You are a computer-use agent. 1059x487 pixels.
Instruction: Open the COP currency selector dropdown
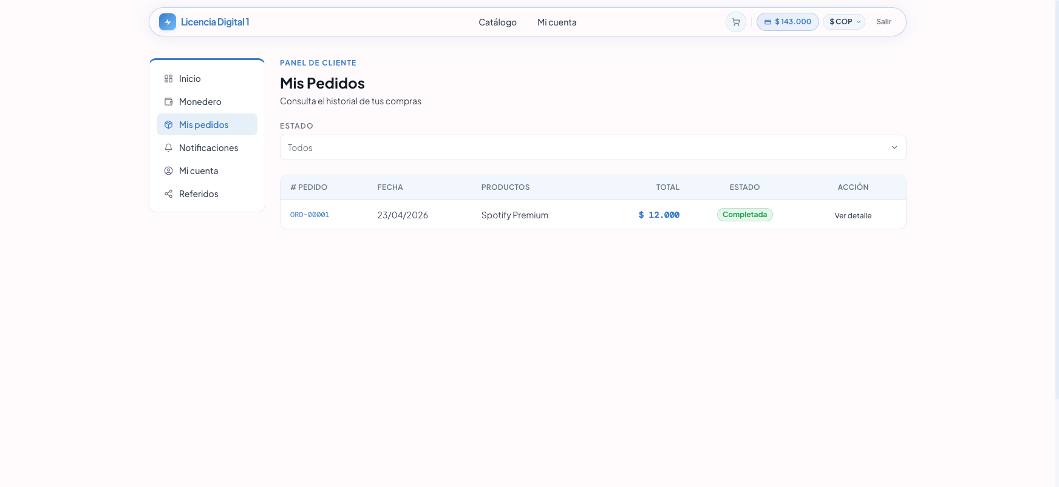pyautogui.click(x=844, y=22)
